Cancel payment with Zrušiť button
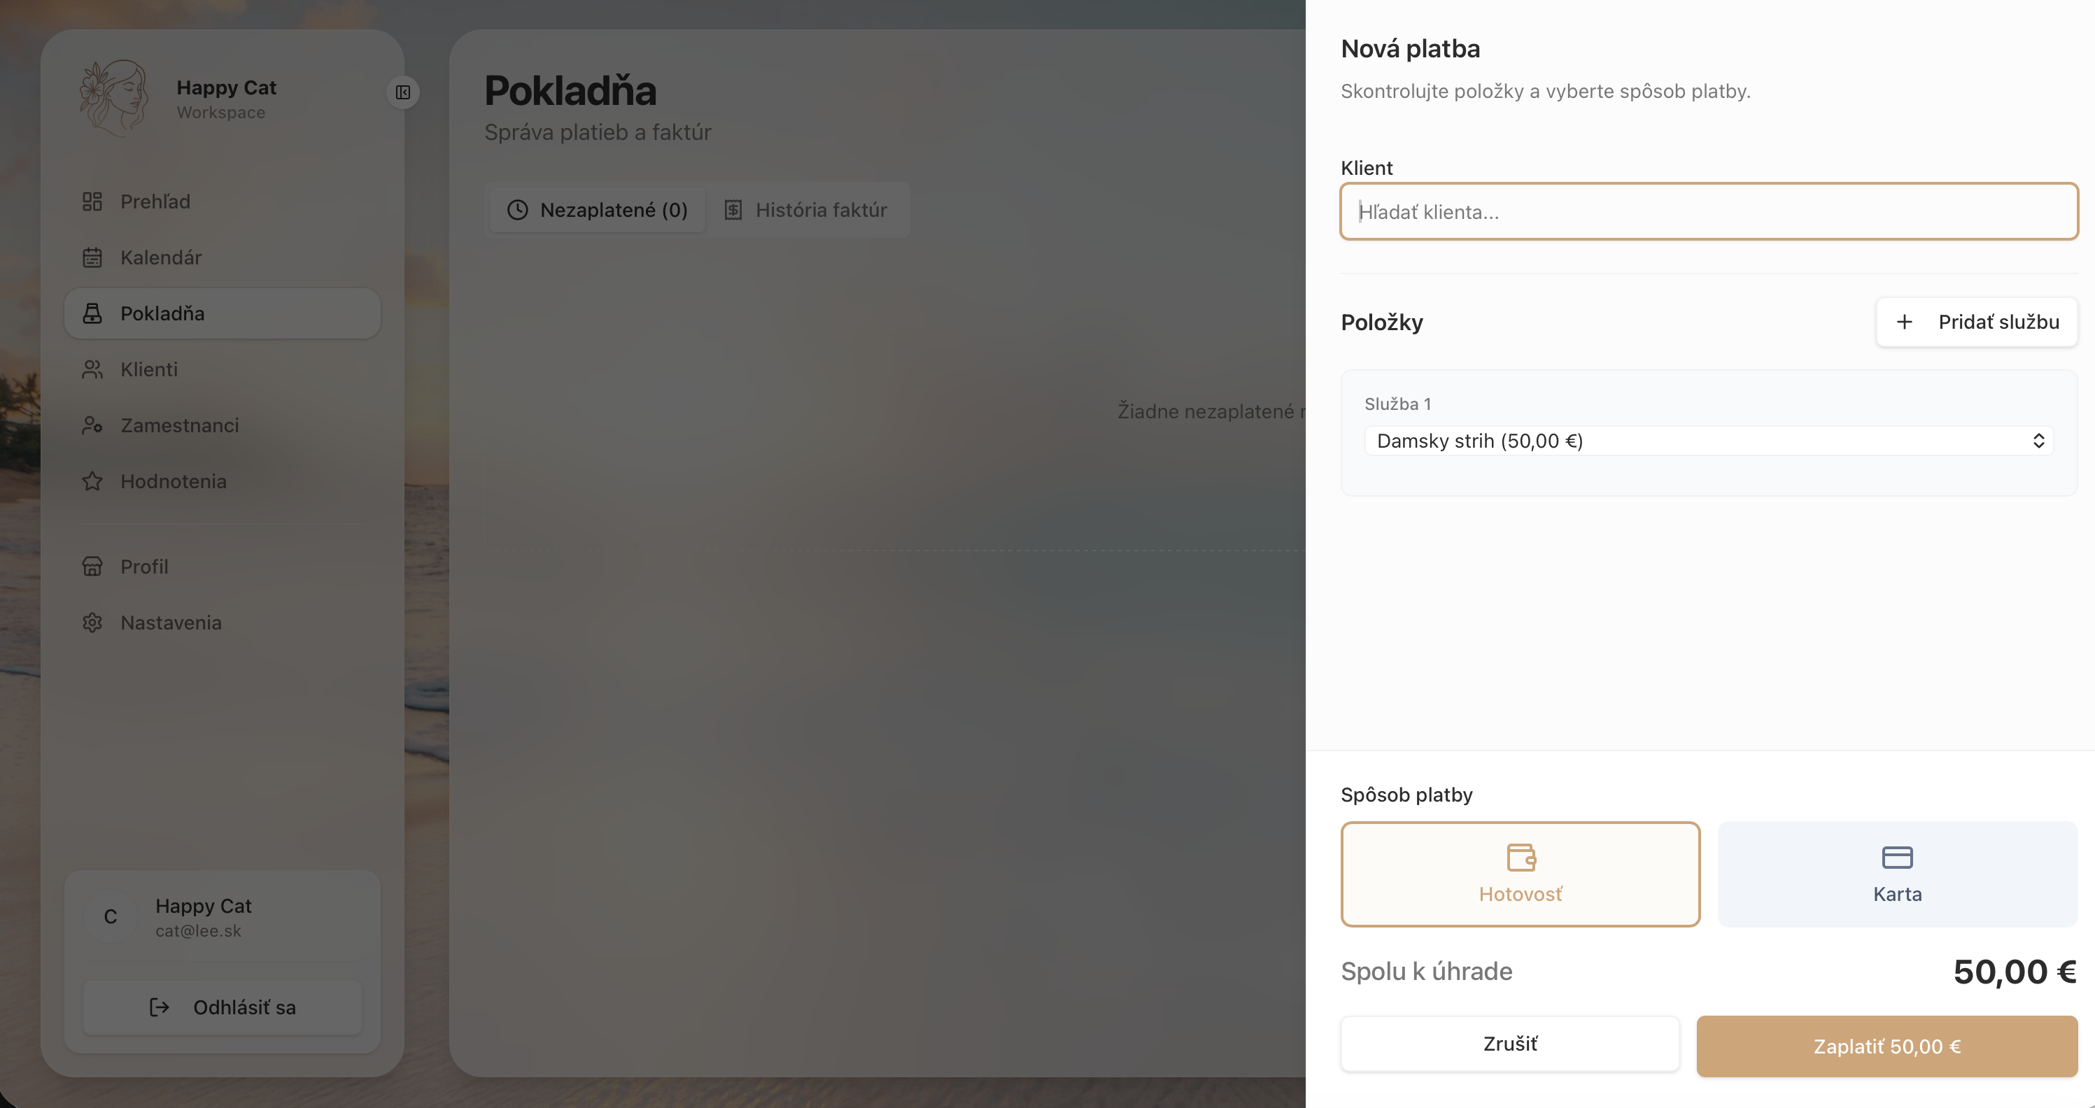Viewport: 2095px width, 1108px height. point(1509,1044)
